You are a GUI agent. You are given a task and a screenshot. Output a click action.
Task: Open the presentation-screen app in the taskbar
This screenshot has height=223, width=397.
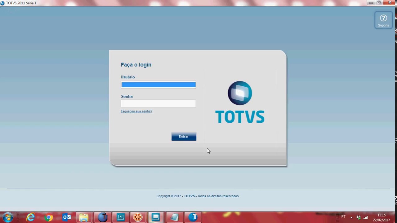(x=120, y=217)
